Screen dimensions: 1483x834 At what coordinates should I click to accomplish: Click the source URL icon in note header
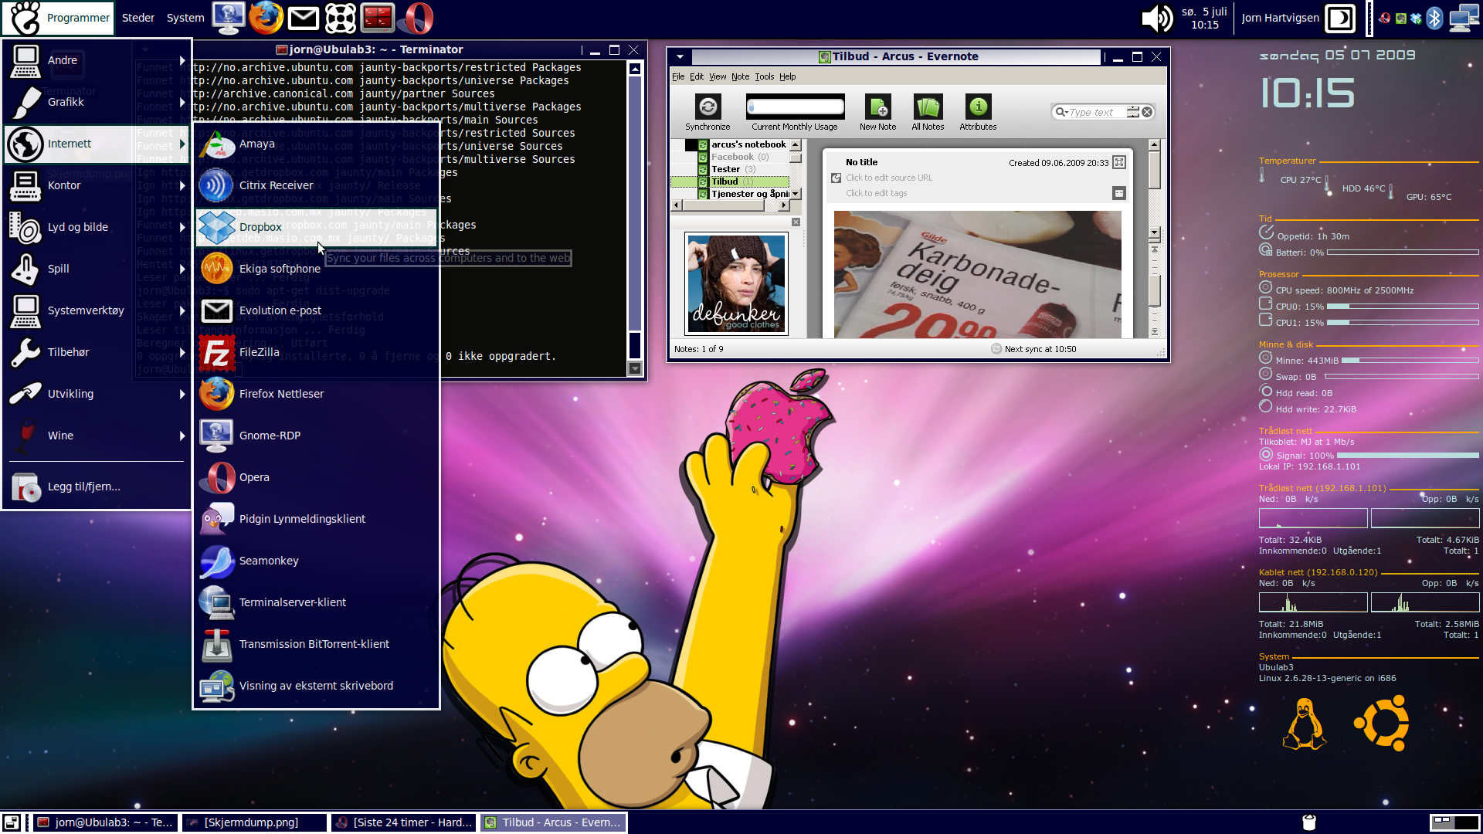point(836,178)
